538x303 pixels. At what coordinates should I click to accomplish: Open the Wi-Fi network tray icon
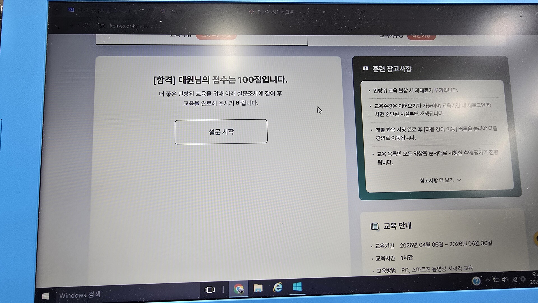pos(515,279)
